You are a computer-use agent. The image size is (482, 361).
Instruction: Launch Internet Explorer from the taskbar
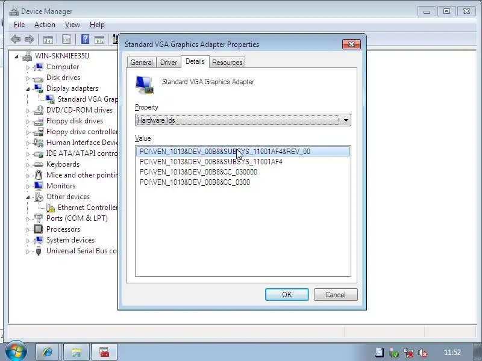pyautogui.click(x=48, y=352)
